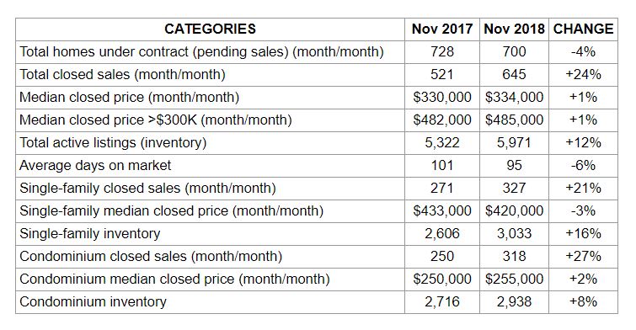This screenshot has height=330, width=636.
Task: Select the Condominium inventory value 2,938
Action: pos(514,301)
